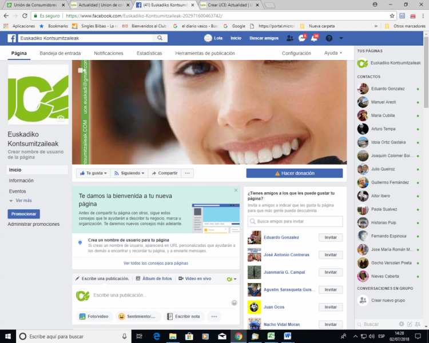
Task: Expand the account menu arrow
Action: tap(341, 38)
